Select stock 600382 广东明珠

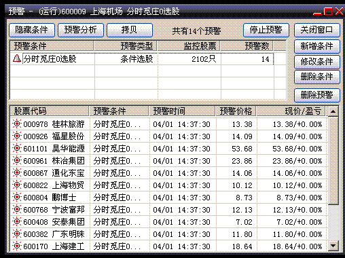pos(54,234)
